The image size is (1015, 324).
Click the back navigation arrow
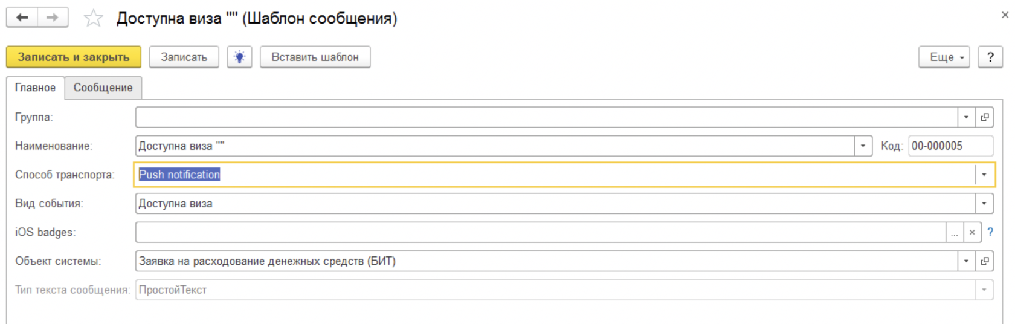[x=22, y=18]
